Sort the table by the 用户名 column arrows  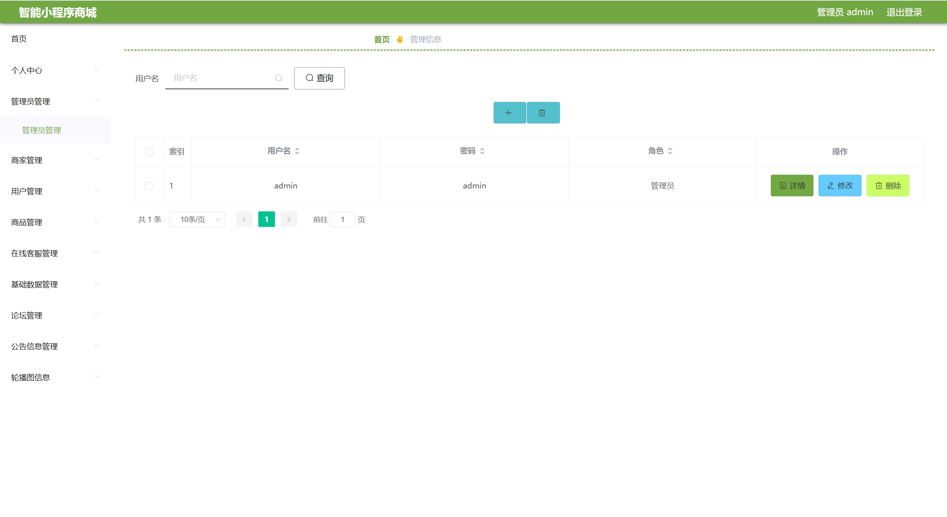point(297,151)
